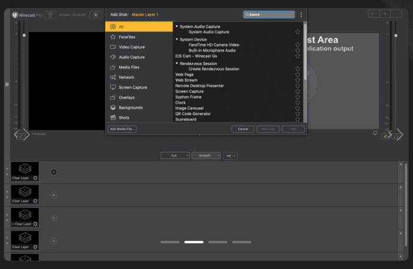This screenshot has width=413, height=269.
Task: Favorite FaceTime HD Camera Video
Action: (297, 45)
